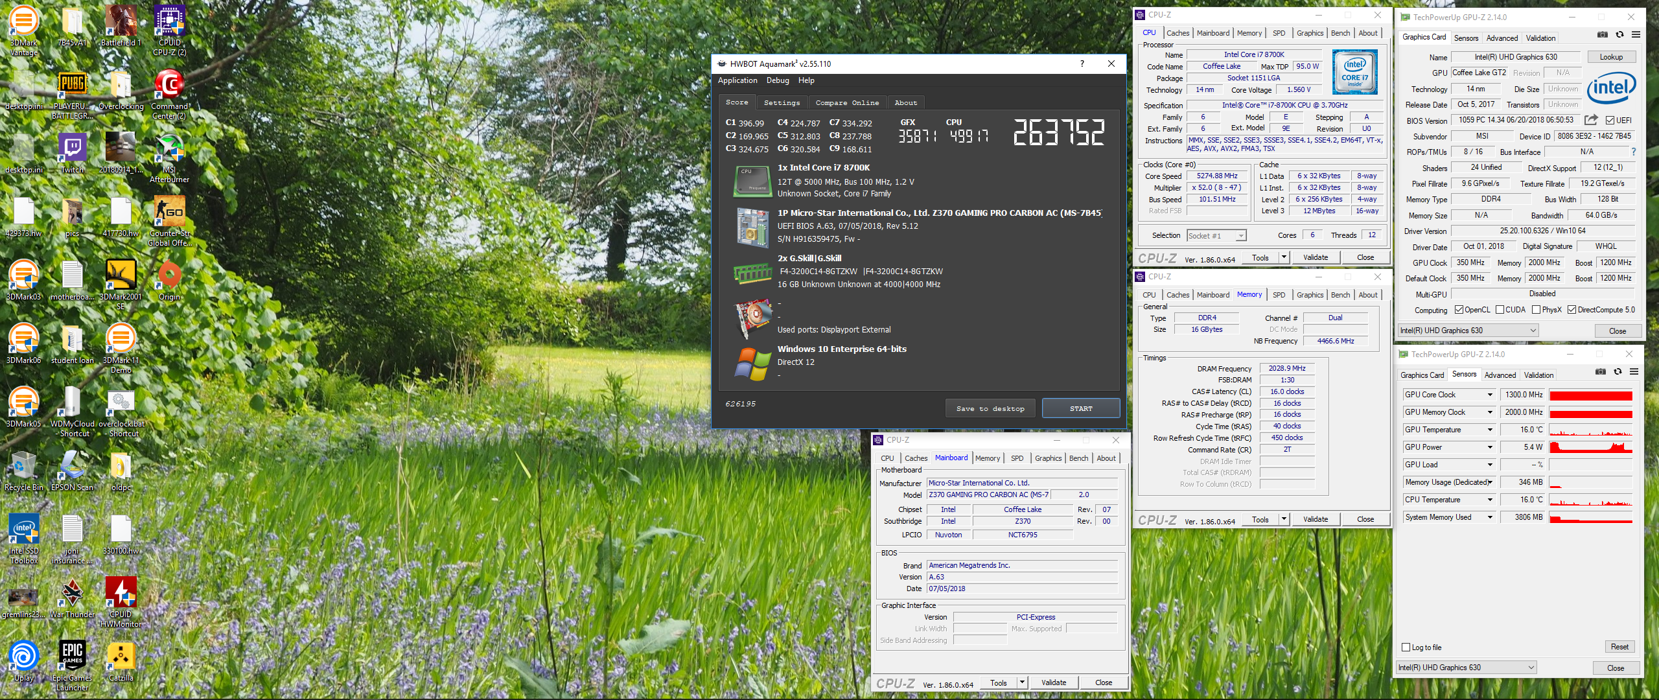Expand the GPU Memory Clock sensor dropdown

pyautogui.click(x=1490, y=412)
